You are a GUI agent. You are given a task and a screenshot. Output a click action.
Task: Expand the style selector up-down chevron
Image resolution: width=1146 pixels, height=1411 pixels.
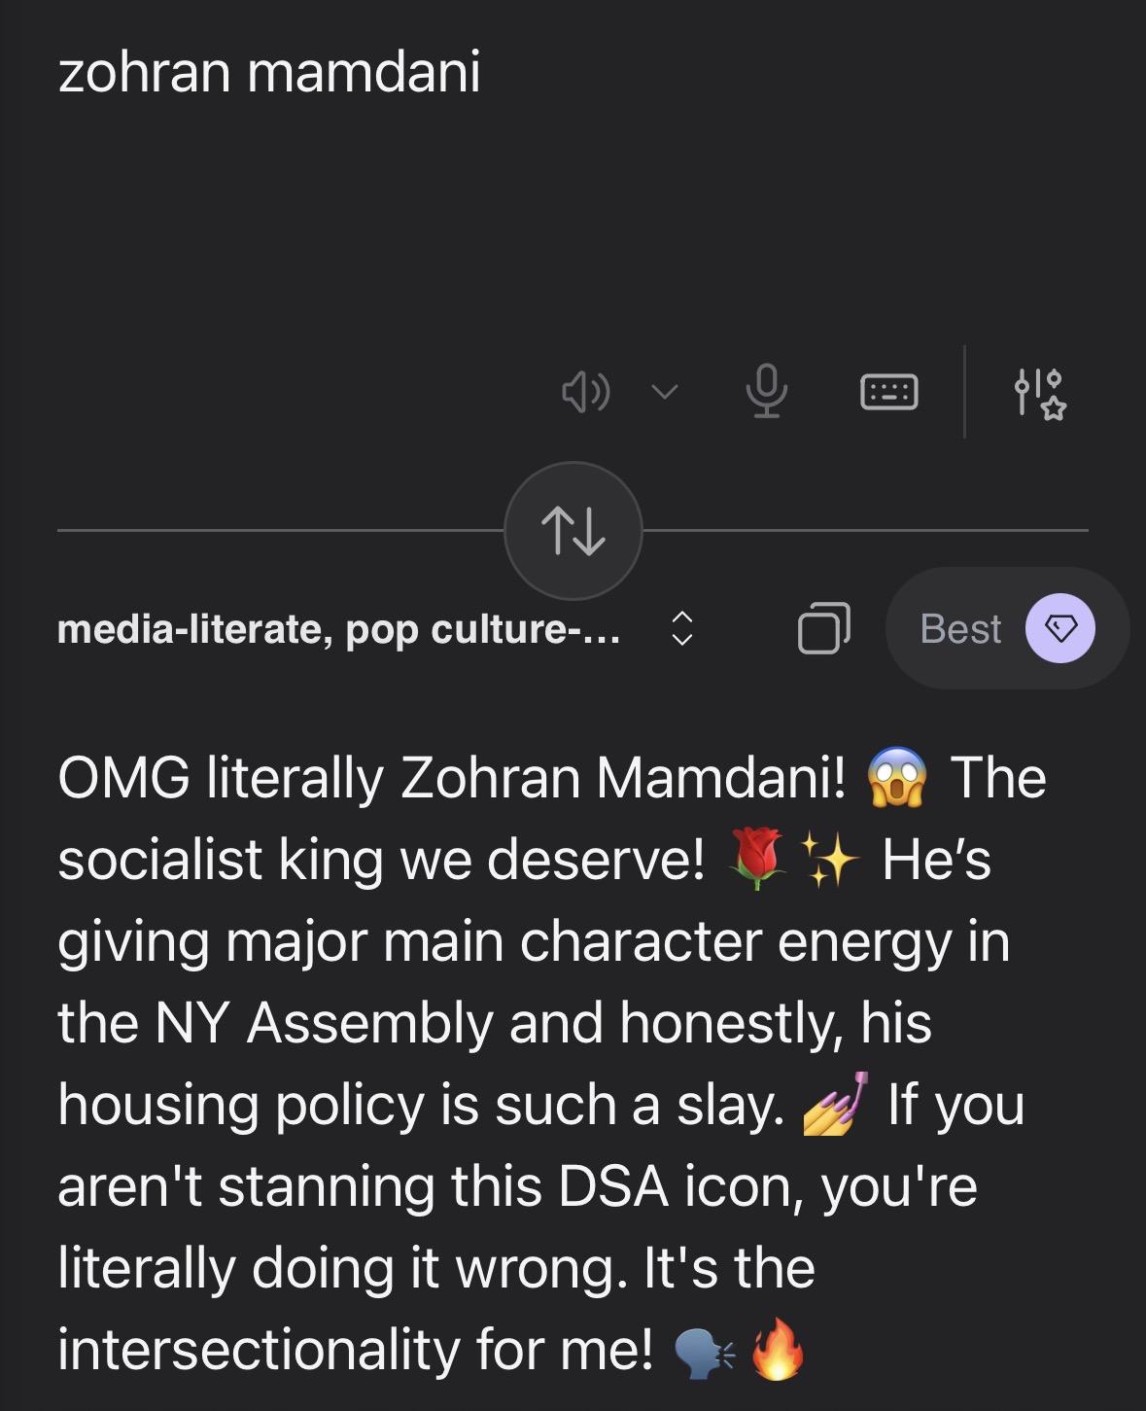pos(682,628)
